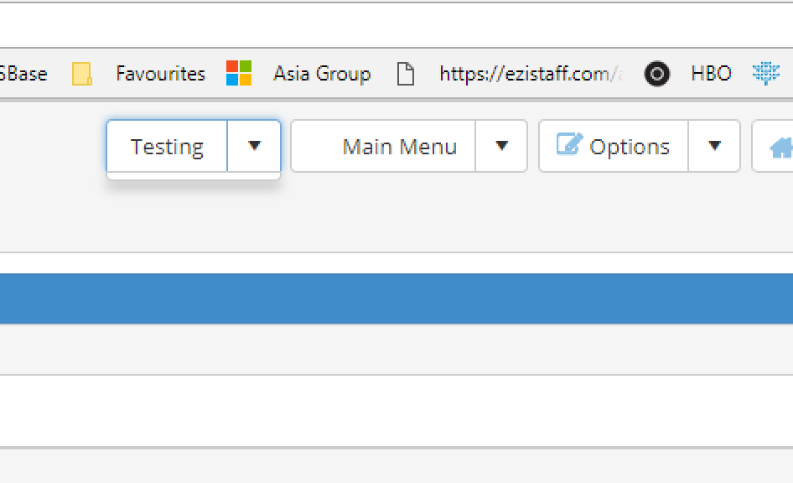This screenshot has width=793, height=483.
Task: Open the Favourites bookmark
Action: [x=160, y=74]
